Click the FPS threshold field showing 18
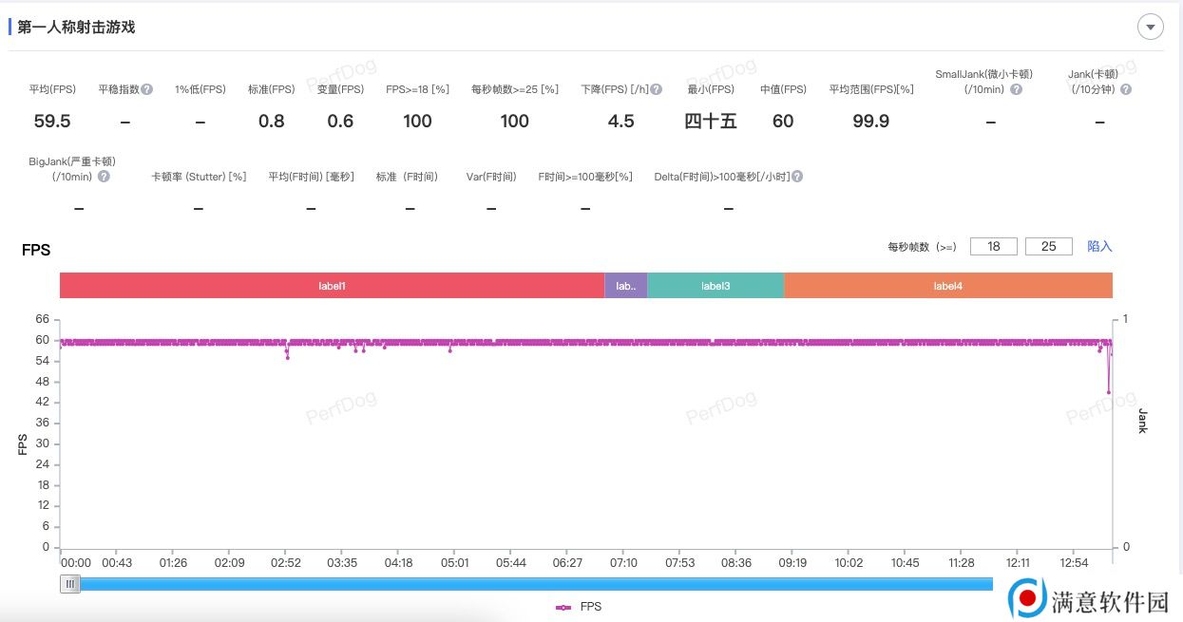Viewport: 1183px width, 622px height. [x=994, y=246]
